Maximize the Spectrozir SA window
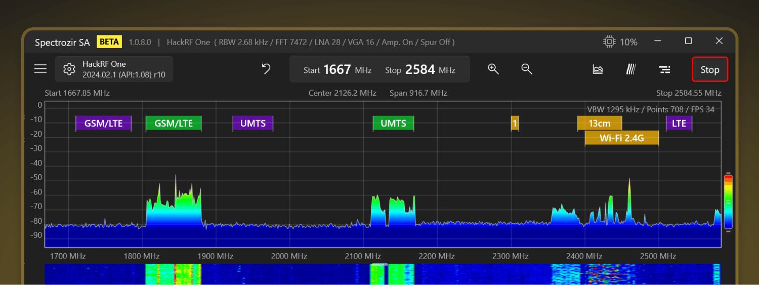The image size is (759, 285). (x=688, y=41)
